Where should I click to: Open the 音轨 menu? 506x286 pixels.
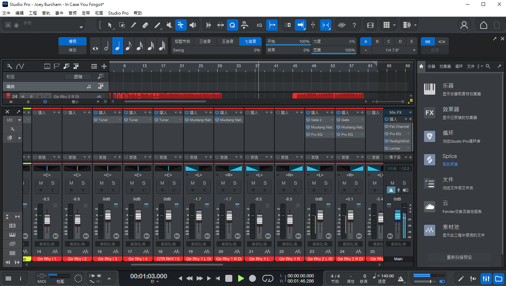click(46, 13)
